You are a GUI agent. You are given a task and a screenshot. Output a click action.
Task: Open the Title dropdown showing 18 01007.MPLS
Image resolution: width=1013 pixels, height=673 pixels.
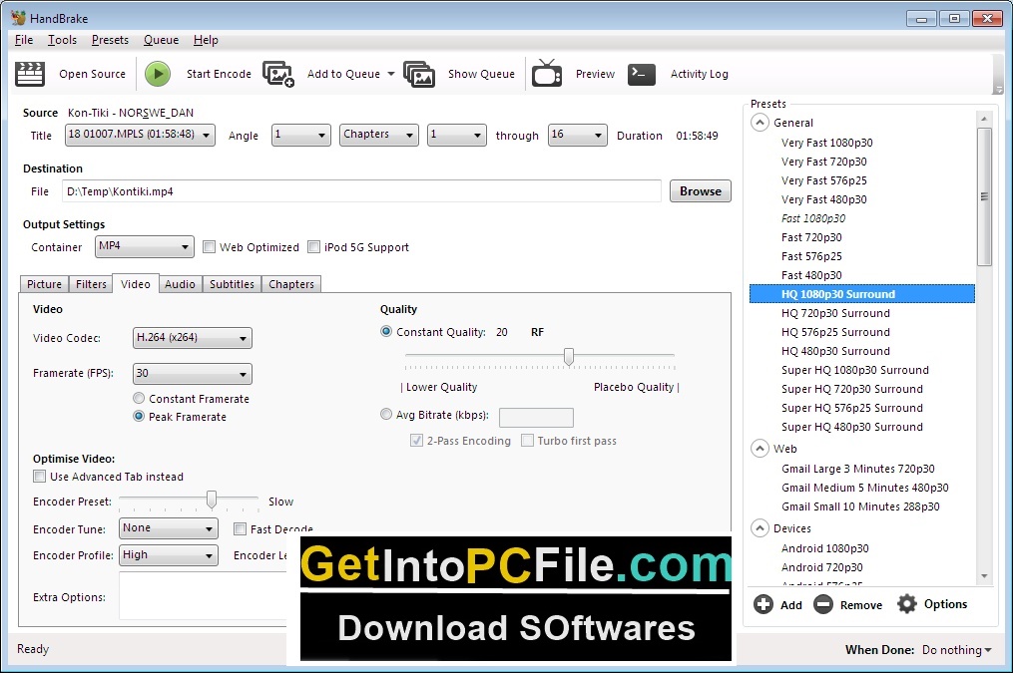tap(140, 135)
